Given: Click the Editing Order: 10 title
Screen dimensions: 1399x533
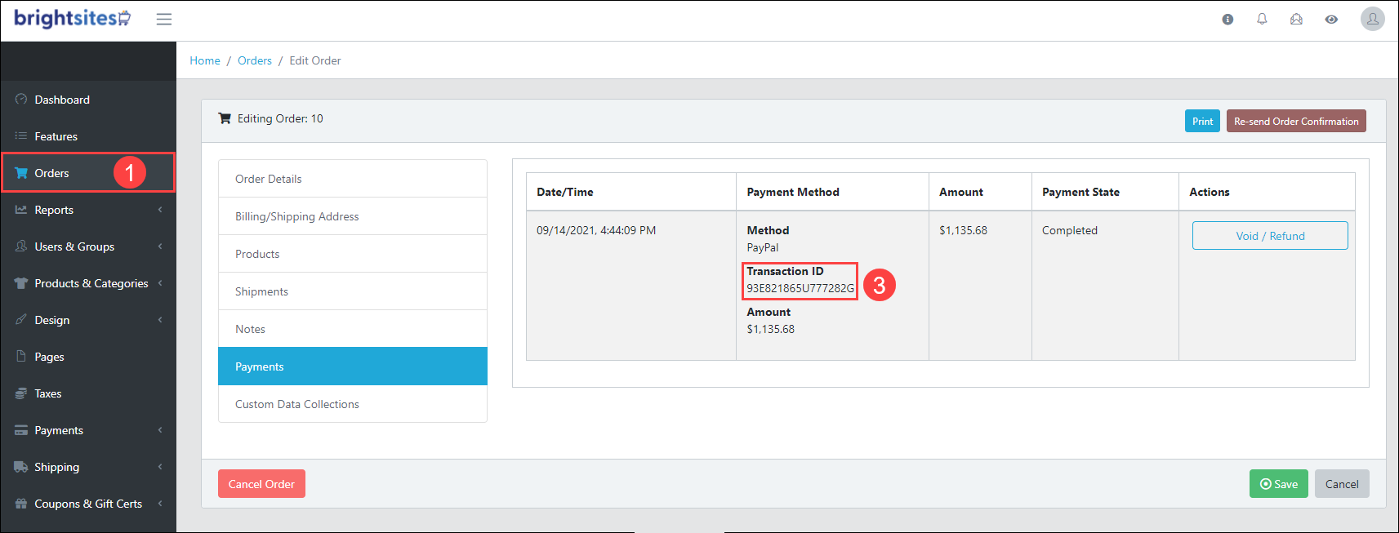Looking at the screenshot, I should coord(280,118).
